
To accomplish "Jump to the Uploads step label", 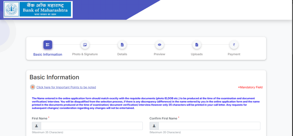I will (x=197, y=54).
